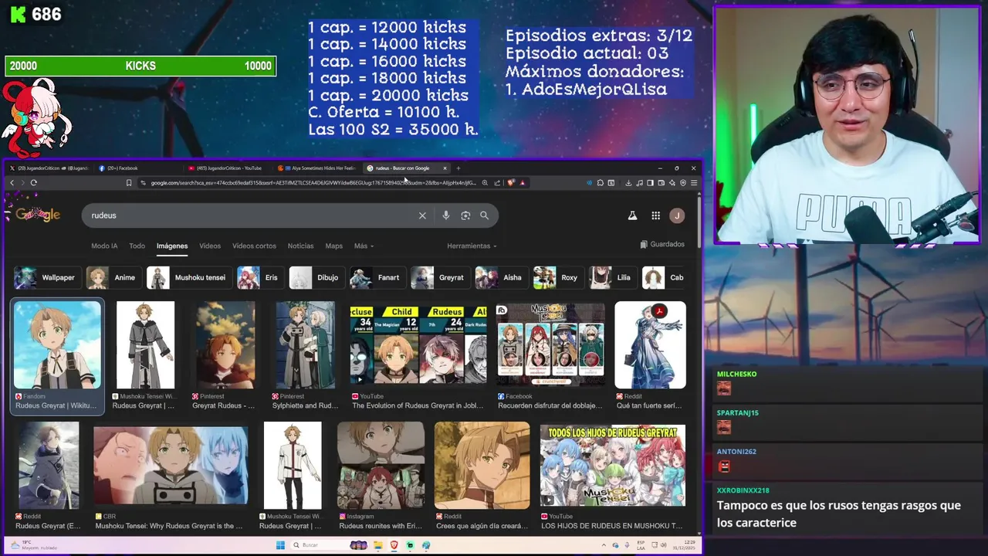Open Sylphiette and Rudeus Pinterest image
This screenshot has height=556, width=988.
306,345
